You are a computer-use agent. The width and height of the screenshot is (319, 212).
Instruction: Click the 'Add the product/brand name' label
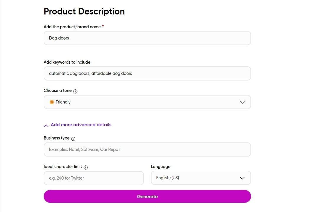72,27
